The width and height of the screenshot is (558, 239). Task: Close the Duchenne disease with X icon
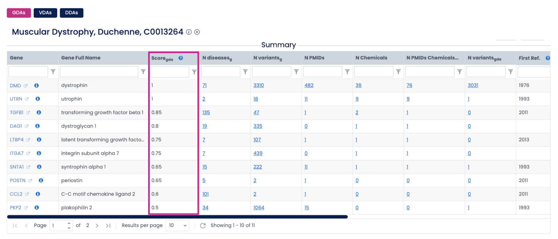[x=197, y=32]
